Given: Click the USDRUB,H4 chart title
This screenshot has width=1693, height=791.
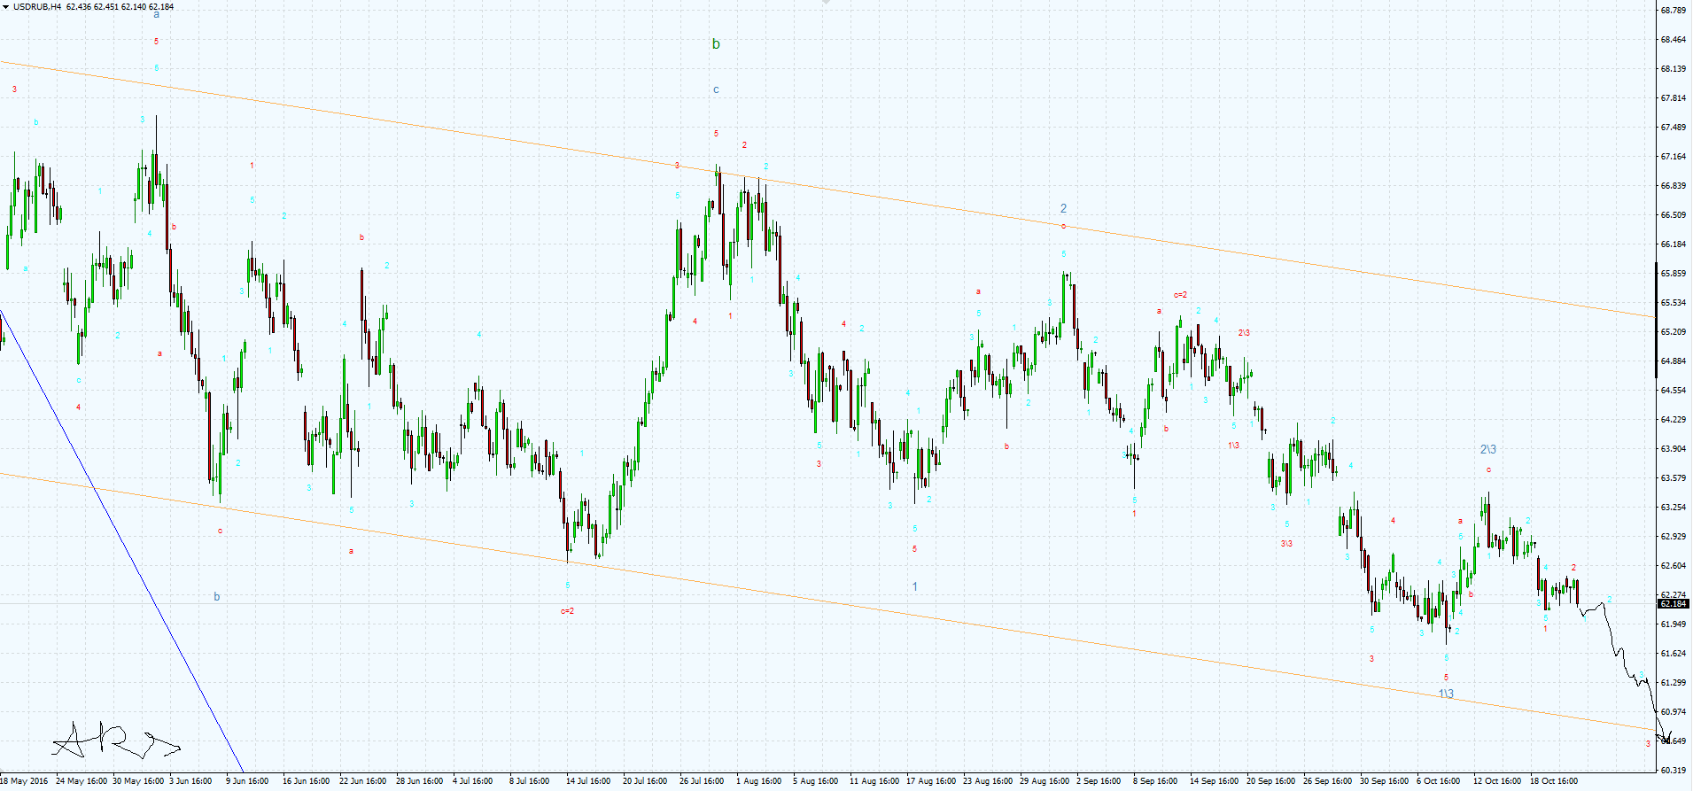Looking at the screenshot, I should (x=37, y=7).
